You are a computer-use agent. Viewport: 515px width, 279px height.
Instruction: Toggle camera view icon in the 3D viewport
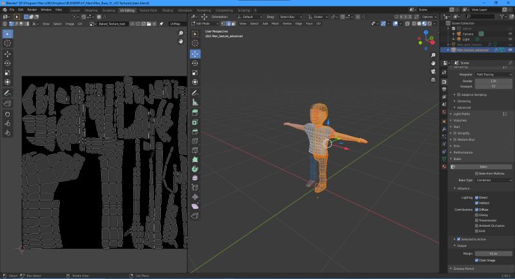(x=433, y=71)
